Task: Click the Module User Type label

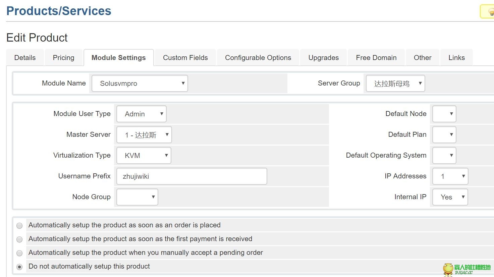Action: pos(82,114)
